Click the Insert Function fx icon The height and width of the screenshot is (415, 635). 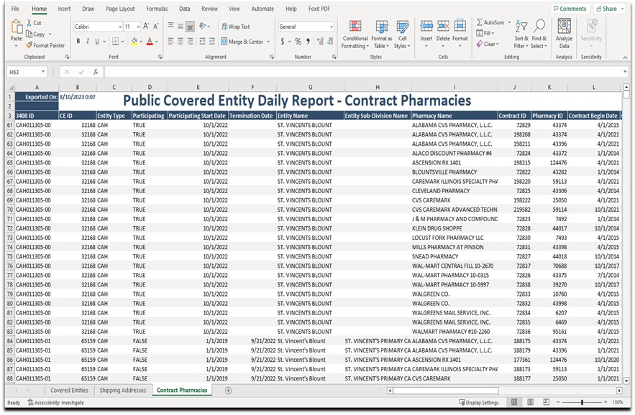[96, 72]
